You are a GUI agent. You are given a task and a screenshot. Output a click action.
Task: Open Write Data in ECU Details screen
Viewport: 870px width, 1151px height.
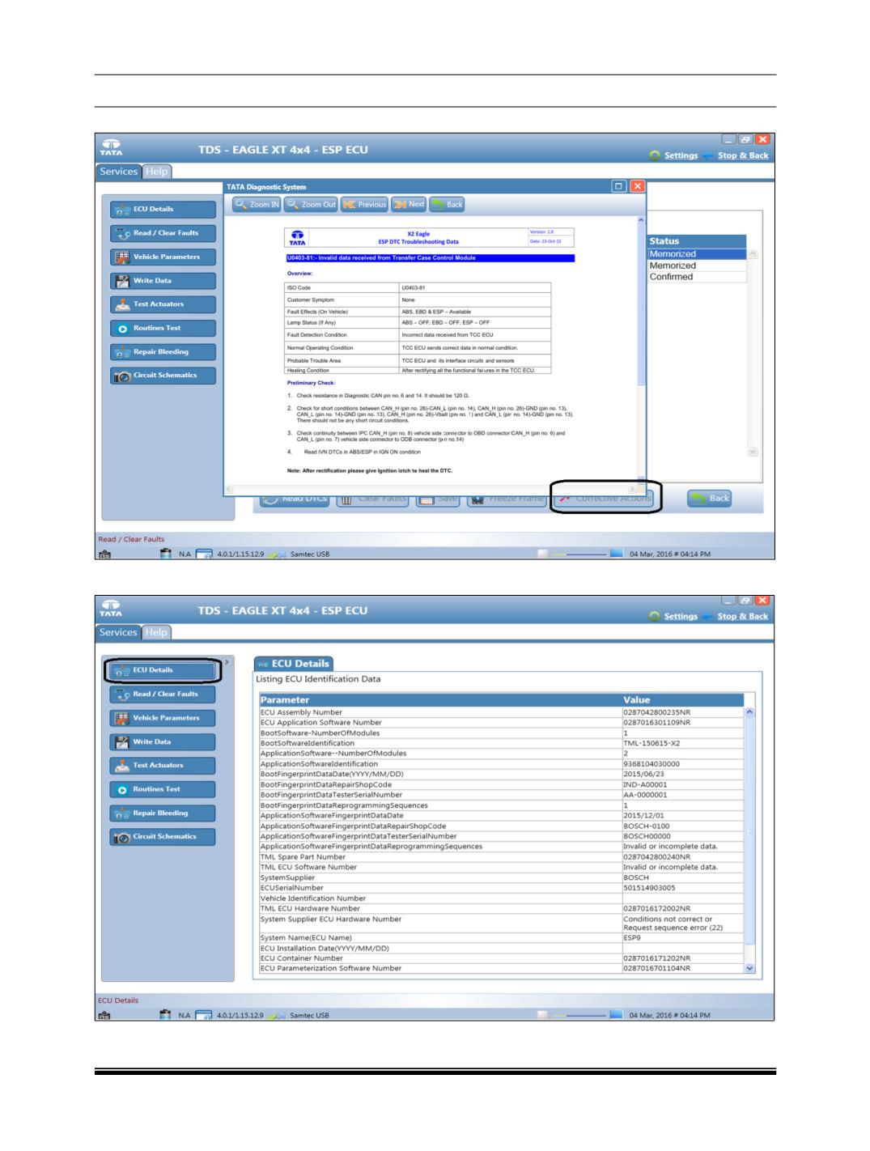(x=163, y=742)
